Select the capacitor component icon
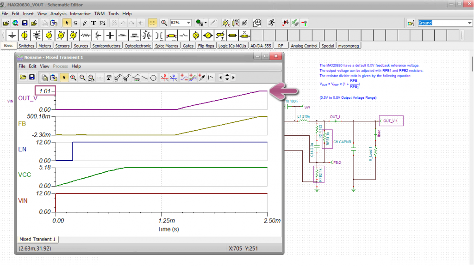The height and width of the screenshot is (266, 474). [110, 35]
